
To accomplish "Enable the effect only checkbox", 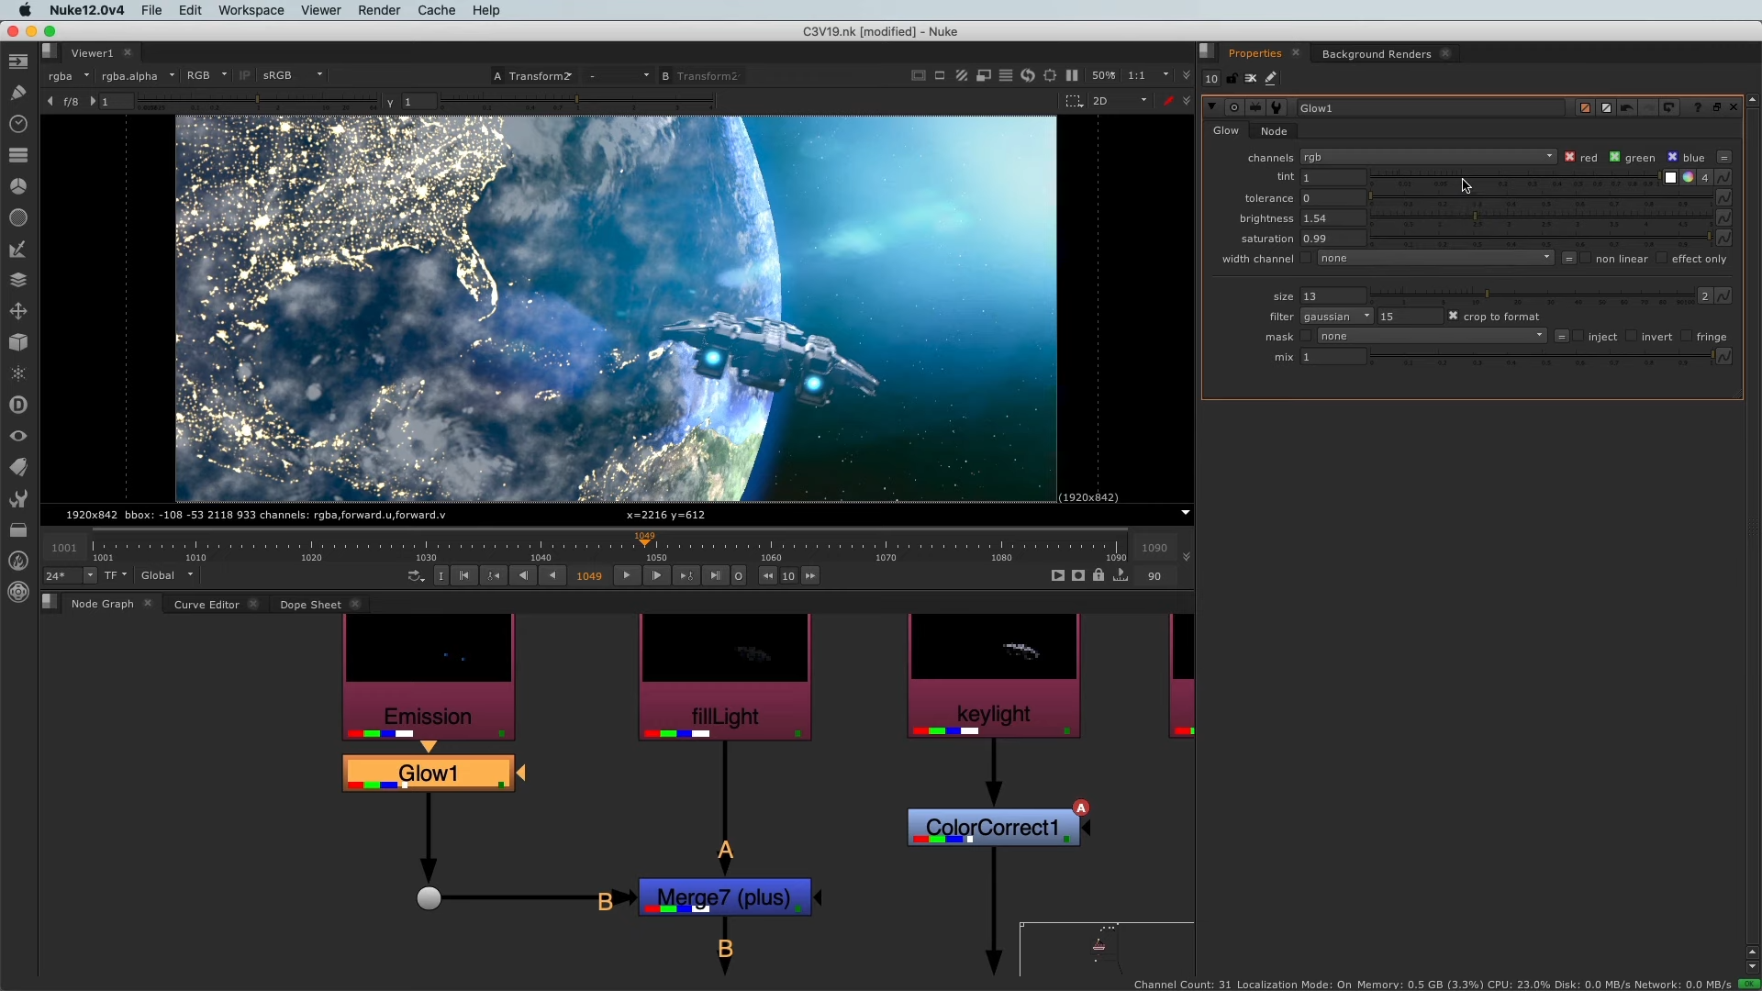I will (x=1662, y=259).
